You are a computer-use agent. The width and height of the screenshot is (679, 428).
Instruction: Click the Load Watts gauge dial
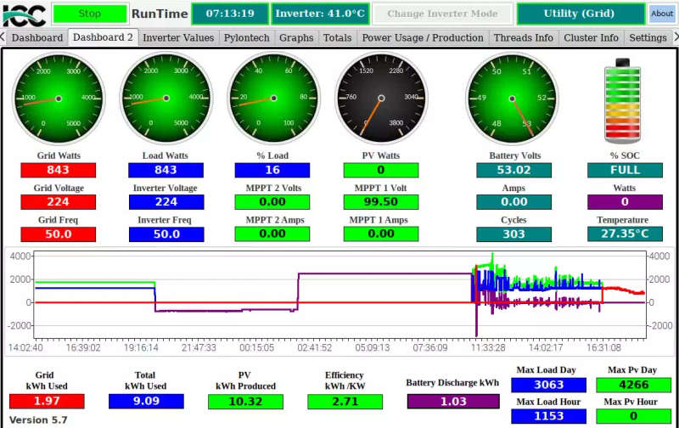166,99
